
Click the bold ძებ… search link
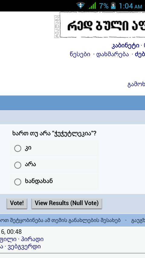click(x=140, y=54)
